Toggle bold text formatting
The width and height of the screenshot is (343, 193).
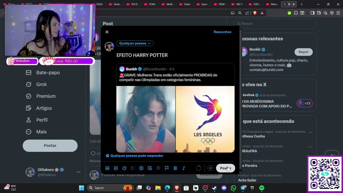(175, 168)
